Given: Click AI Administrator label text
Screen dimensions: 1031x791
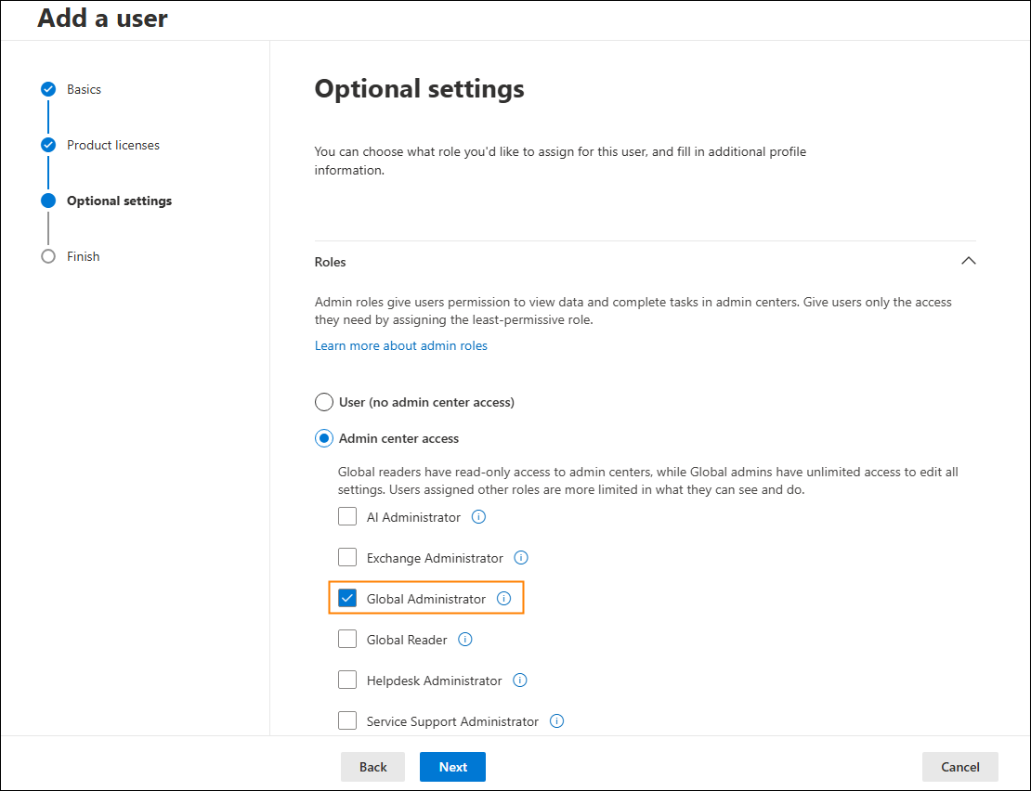Looking at the screenshot, I should tap(413, 518).
